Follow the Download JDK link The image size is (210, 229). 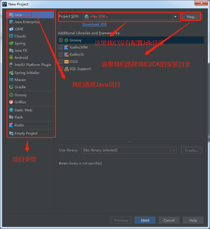coord(94,24)
